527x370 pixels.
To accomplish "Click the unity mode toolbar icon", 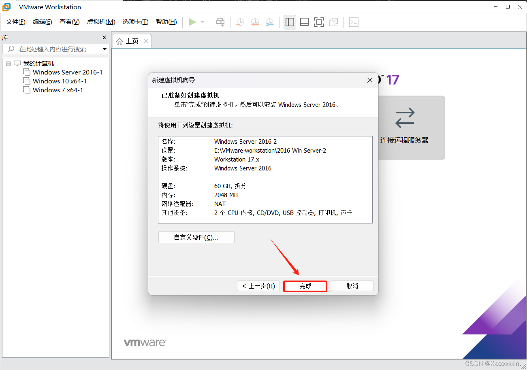I will (x=333, y=22).
